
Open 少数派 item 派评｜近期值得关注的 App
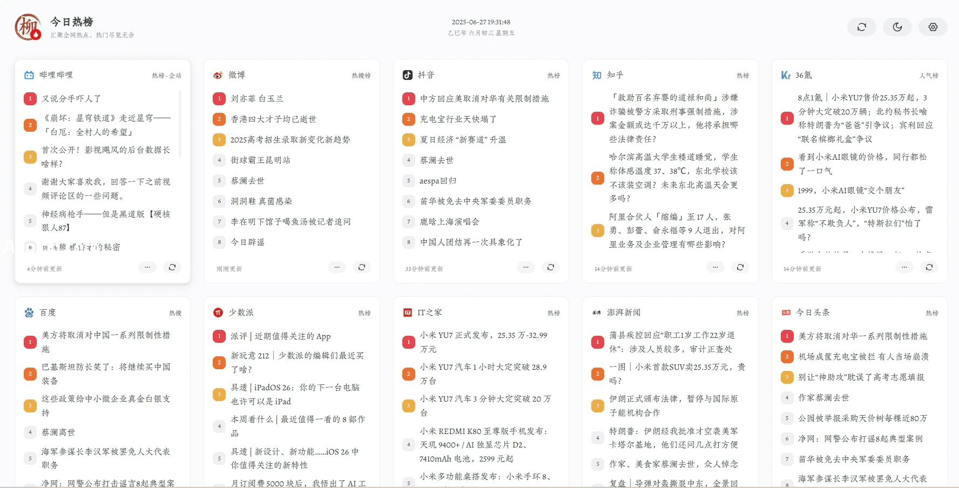coord(281,336)
